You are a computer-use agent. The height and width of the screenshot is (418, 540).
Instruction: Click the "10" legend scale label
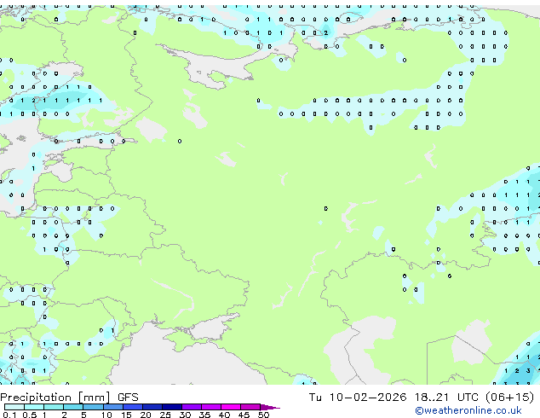click(x=106, y=415)
